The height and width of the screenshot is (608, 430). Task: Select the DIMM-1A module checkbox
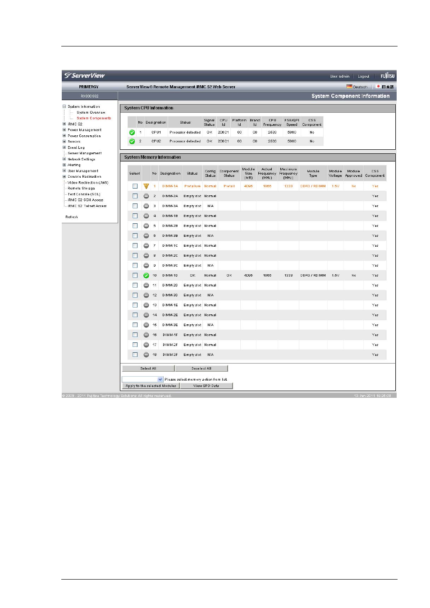point(135,186)
